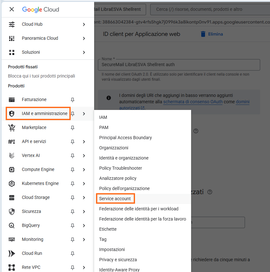Expand the Sicurezza submenu chevron
270x272 pixels.
[x=84, y=211]
